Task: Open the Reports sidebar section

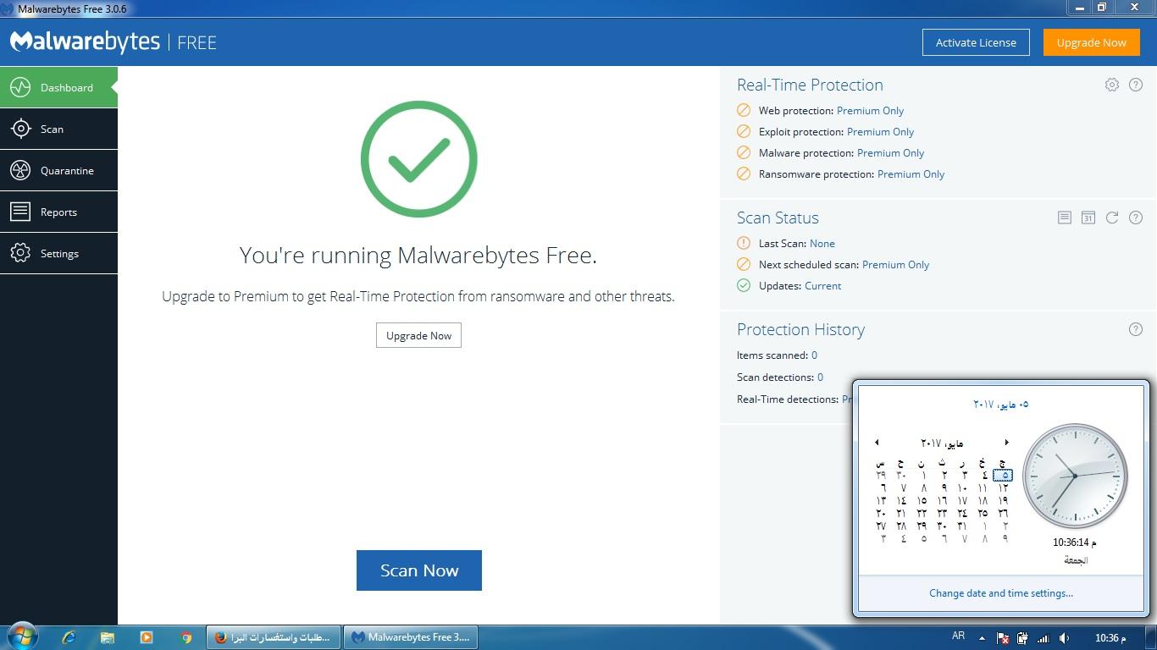Action: coord(58,212)
